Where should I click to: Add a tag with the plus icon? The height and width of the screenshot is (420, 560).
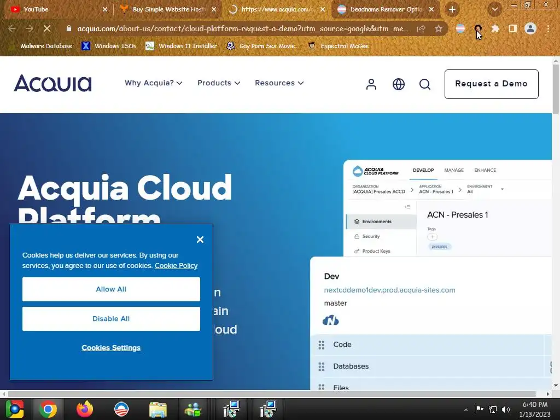click(432, 237)
